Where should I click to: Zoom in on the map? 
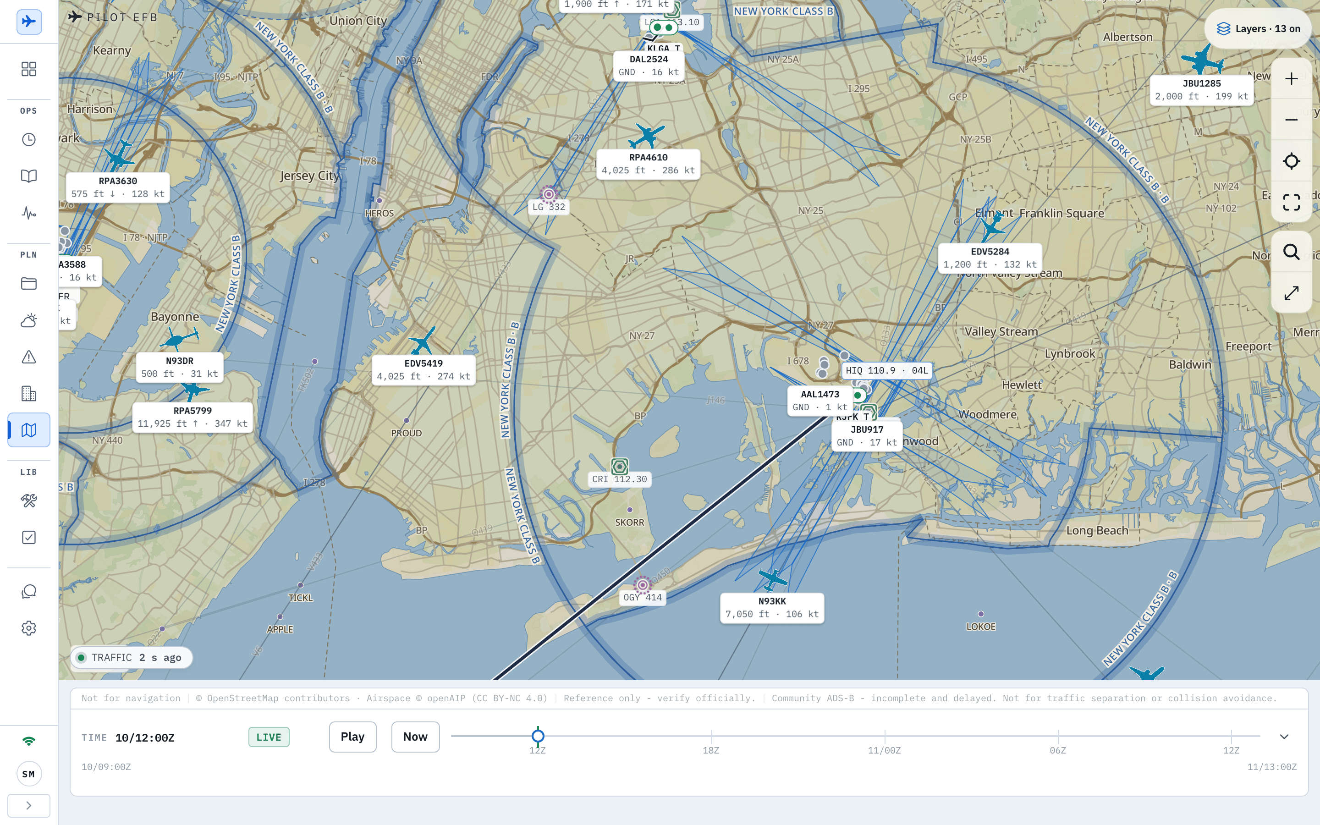(1291, 78)
